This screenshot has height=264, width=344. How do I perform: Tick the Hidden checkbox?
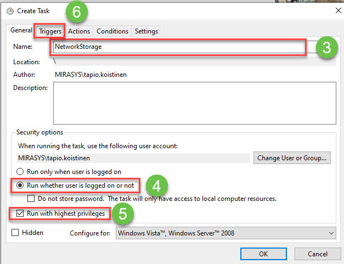pyautogui.click(x=15, y=233)
